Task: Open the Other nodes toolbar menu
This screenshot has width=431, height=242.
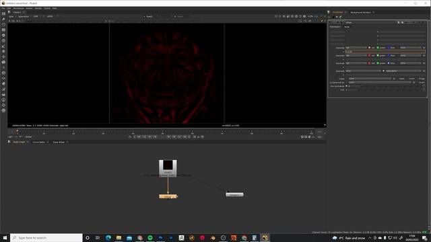Action: [x=3, y=94]
